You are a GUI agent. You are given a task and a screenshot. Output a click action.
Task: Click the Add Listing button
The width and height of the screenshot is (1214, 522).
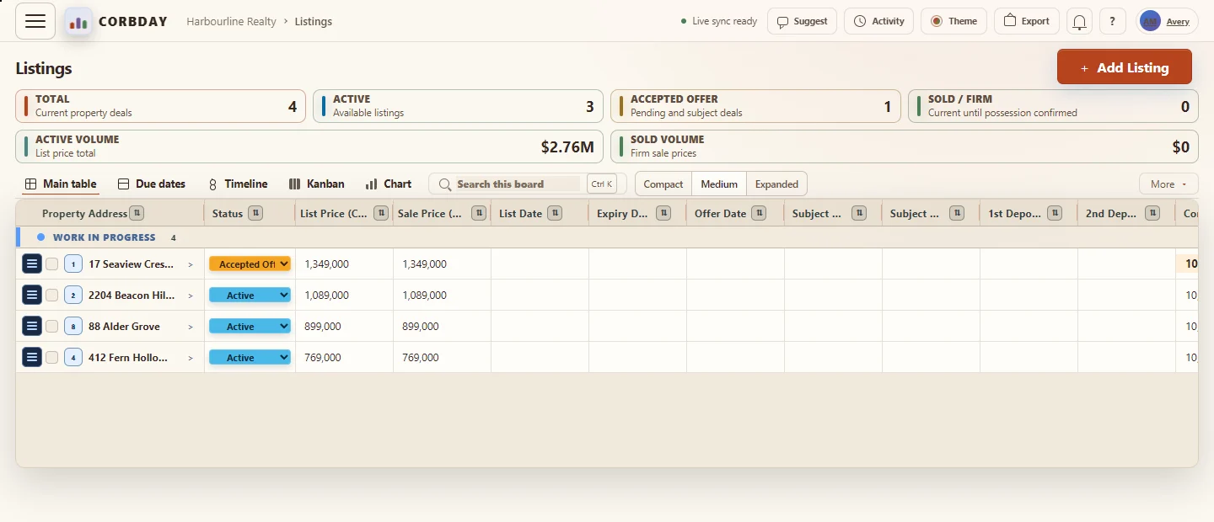tap(1125, 67)
